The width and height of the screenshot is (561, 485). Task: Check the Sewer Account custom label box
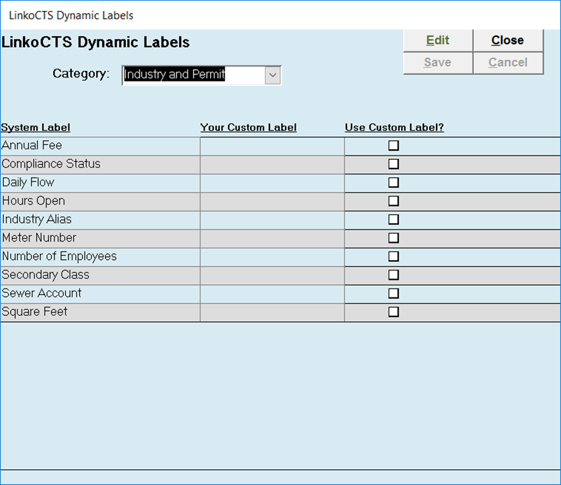coord(394,294)
